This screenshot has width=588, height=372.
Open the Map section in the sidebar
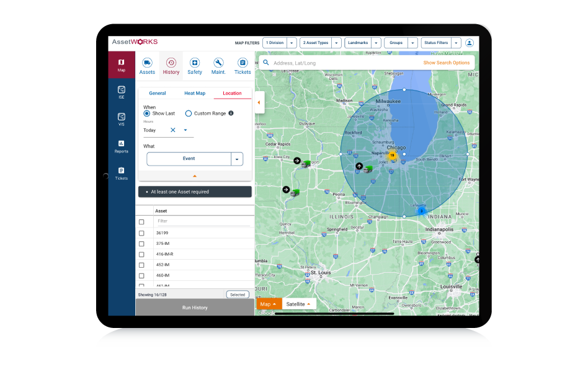(x=121, y=65)
